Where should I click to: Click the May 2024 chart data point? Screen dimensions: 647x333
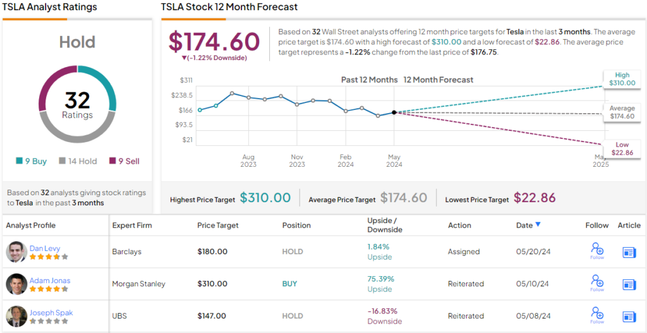pos(394,112)
